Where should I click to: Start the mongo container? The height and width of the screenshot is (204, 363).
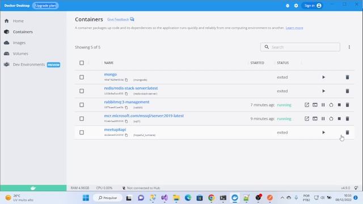pyautogui.click(x=323, y=77)
